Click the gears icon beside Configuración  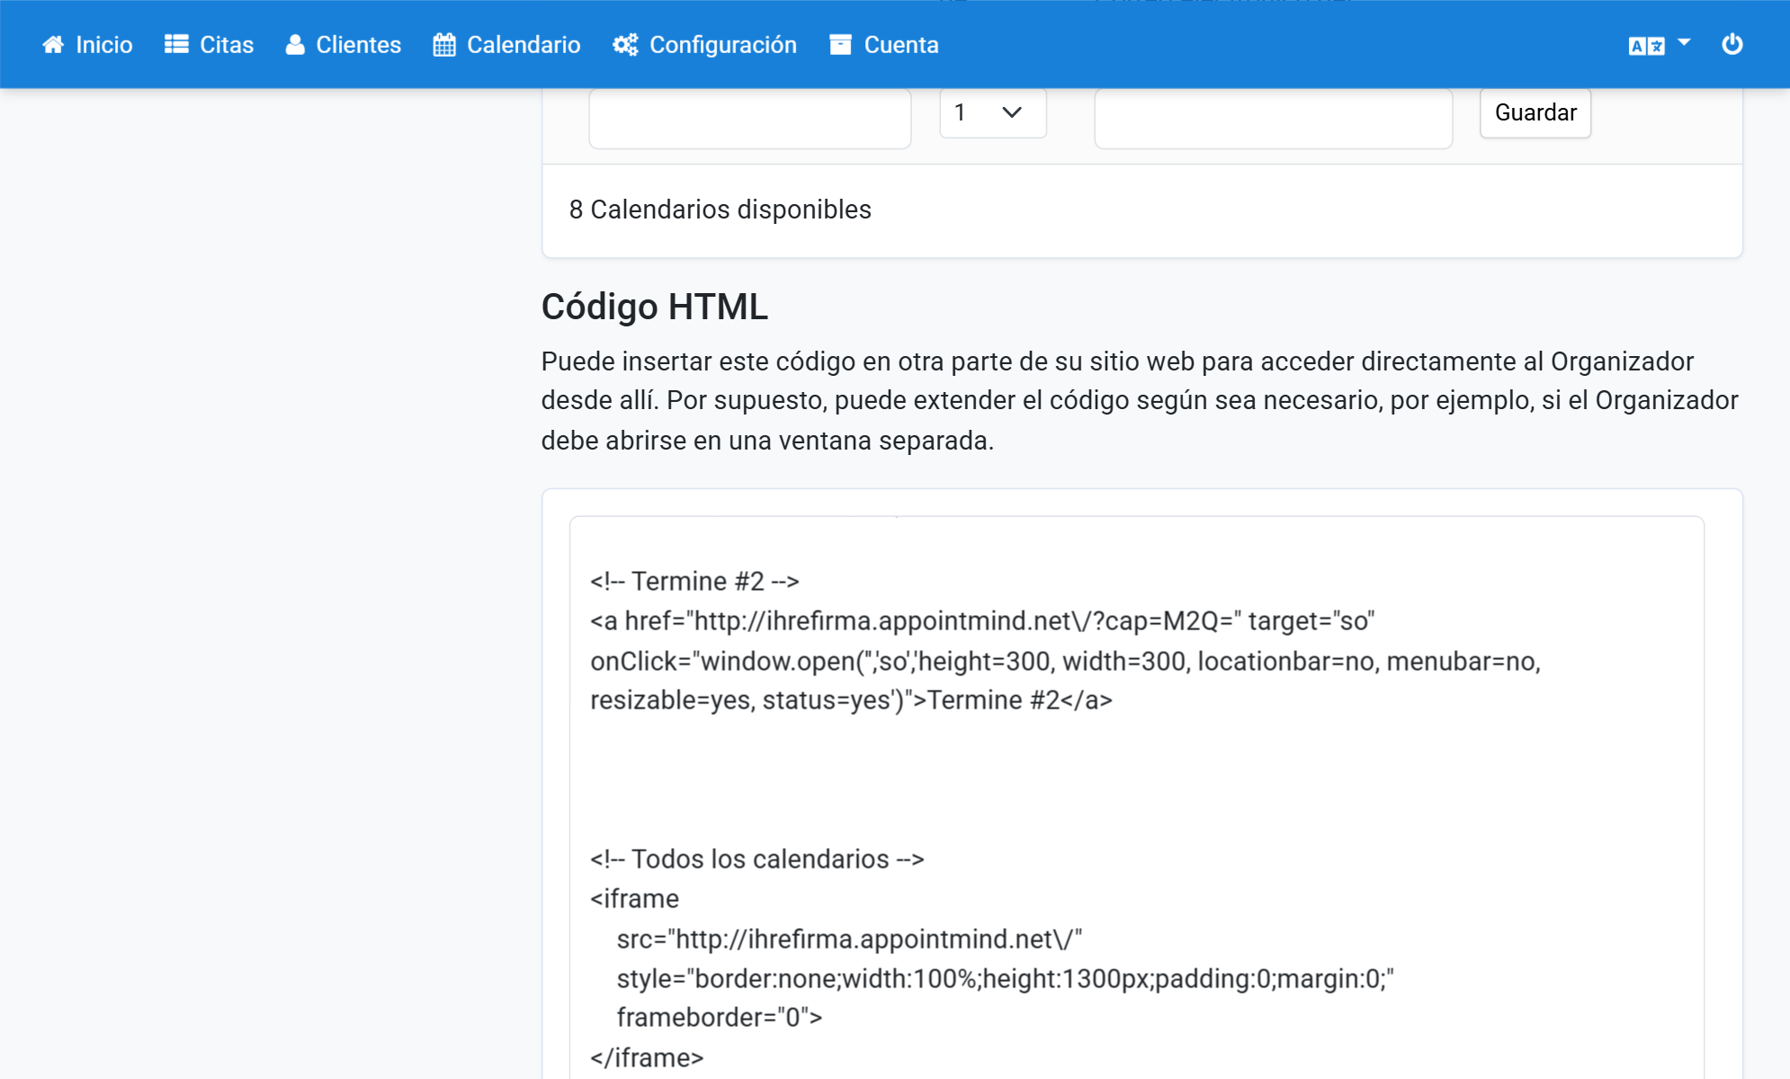pos(625,45)
